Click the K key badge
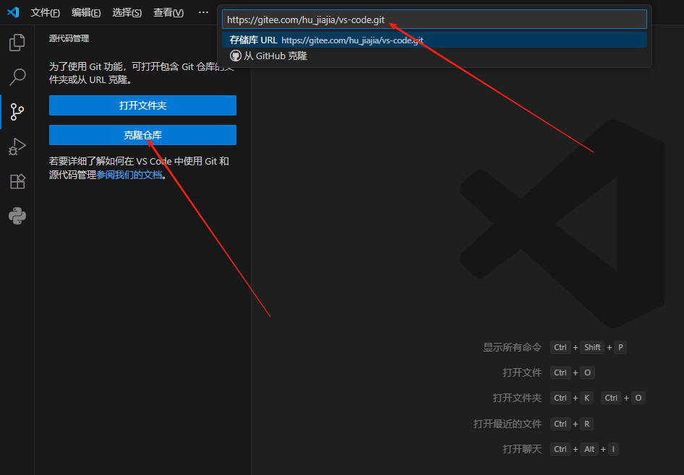Viewport: 684px width, 475px height. (x=586, y=398)
